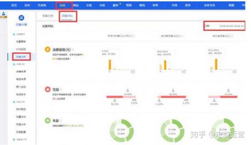Click the 支付新买家 age donut chart
This screenshot has width=251, height=145.
172,130
